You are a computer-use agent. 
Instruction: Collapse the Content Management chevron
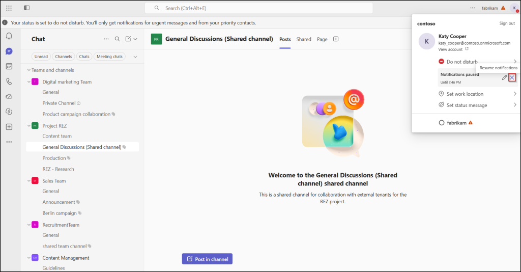pyautogui.click(x=29, y=258)
